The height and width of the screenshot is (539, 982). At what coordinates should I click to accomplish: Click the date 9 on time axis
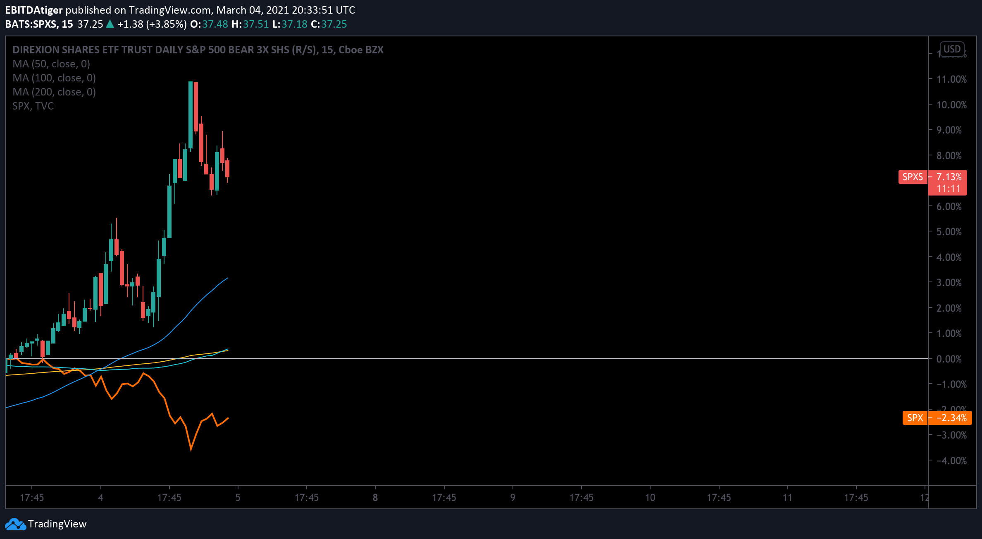[x=513, y=497]
